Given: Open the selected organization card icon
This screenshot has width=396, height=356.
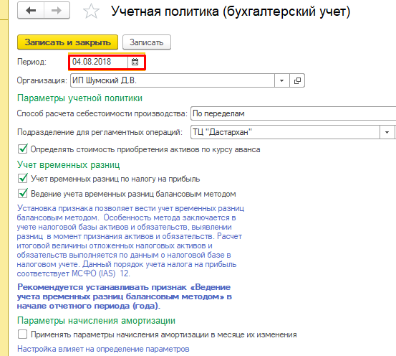Looking at the screenshot, I should point(297,81).
